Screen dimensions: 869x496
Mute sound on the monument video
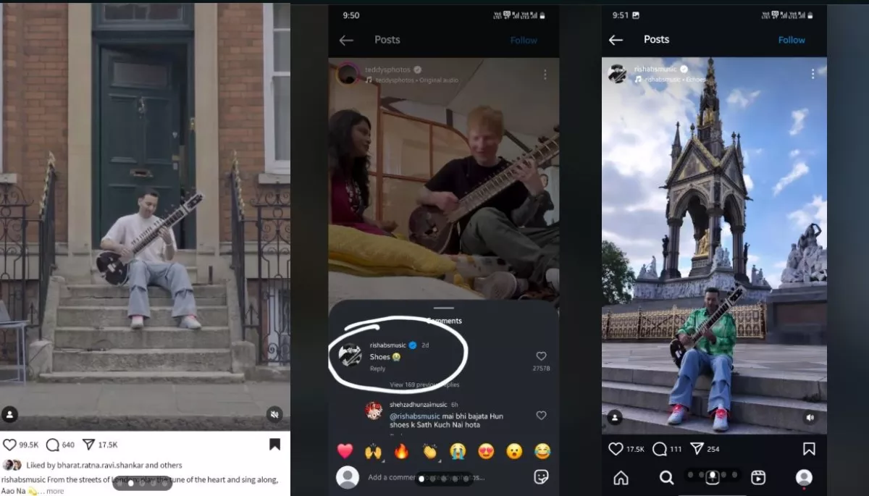click(810, 417)
